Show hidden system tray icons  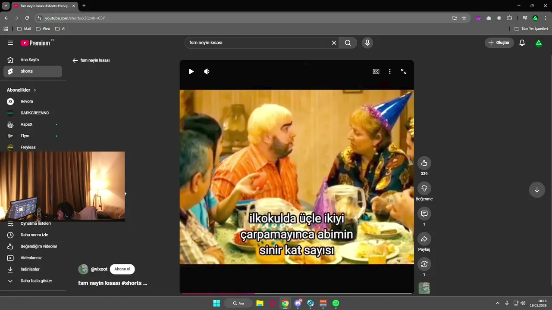coord(497,303)
